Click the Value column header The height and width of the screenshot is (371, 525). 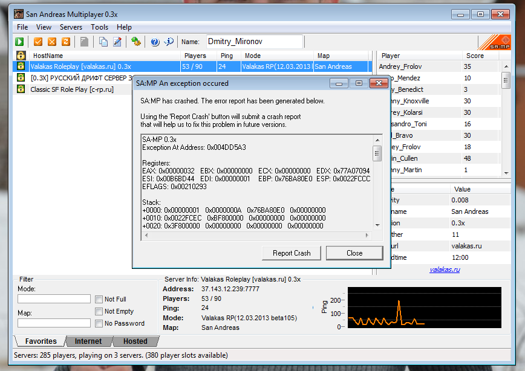[x=480, y=189]
